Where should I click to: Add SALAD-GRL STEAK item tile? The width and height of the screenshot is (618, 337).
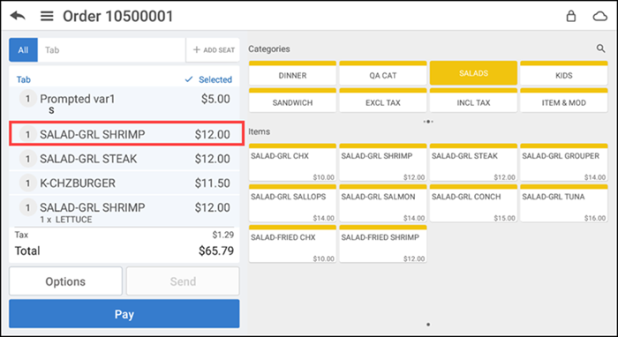(x=473, y=162)
